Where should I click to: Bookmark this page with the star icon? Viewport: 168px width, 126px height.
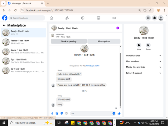click(x=150, y=10)
